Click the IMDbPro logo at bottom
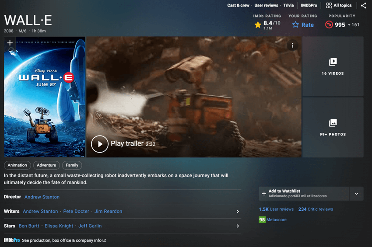 pyautogui.click(x=12, y=240)
